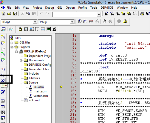Cut selection with scissors icon

22,14
